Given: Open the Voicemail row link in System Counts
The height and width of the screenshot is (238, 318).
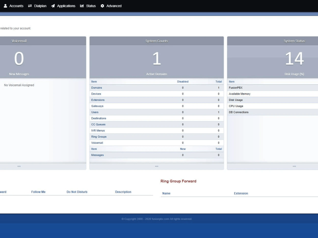Looking at the screenshot, I should coord(97,143).
